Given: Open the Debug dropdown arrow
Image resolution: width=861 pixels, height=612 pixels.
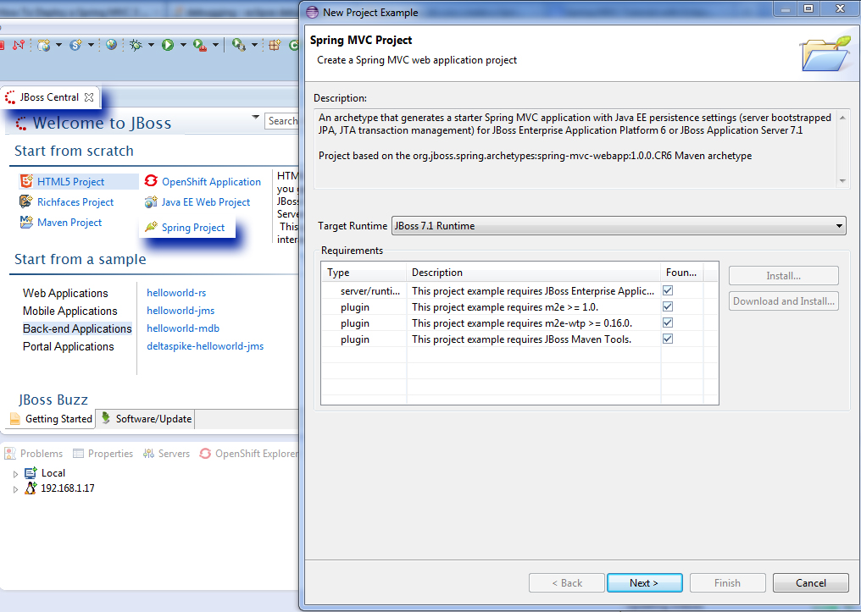Looking at the screenshot, I should click(x=151, y=45).
